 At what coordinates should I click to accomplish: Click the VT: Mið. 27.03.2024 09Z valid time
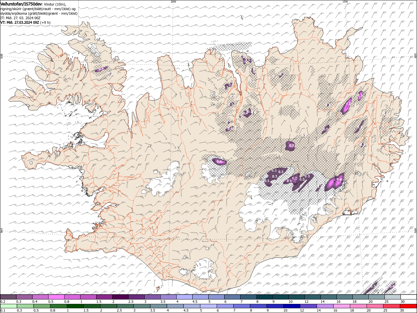point(20,22)
